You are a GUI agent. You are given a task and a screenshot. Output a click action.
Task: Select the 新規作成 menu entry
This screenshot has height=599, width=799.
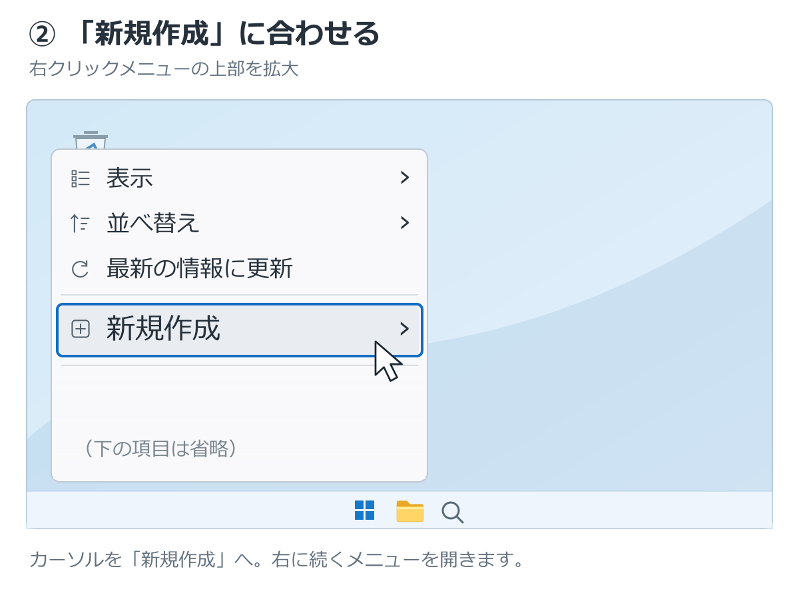pyautogui.click(x=240, y=329)
